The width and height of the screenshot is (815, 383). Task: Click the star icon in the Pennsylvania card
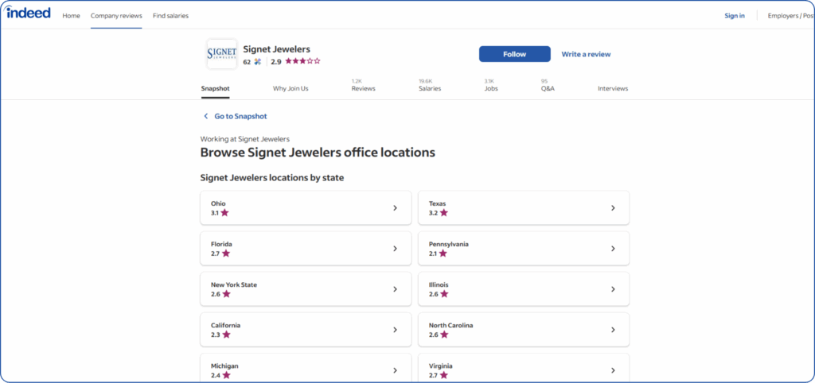(x=443, y=253)
